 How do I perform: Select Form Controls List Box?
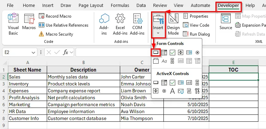click(189, 53)
